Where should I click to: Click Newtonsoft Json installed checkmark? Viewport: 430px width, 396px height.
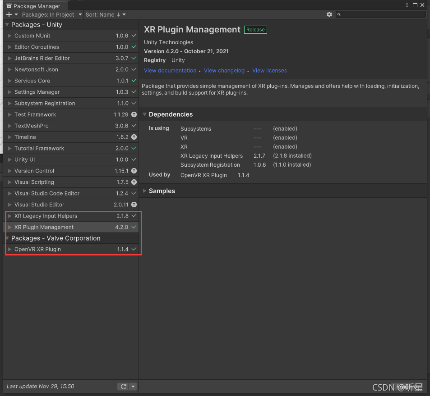134,69
